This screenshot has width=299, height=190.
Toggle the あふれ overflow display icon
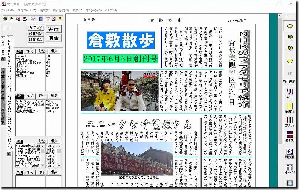coord(289,122)
